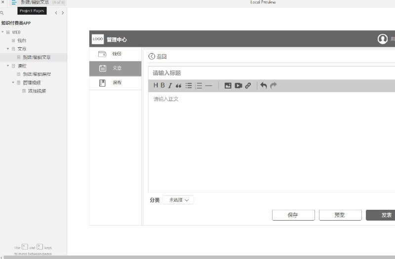This screenshot has height=259, width=395.
Task: Insert a bulleted list
Action: tap(189, 86)
